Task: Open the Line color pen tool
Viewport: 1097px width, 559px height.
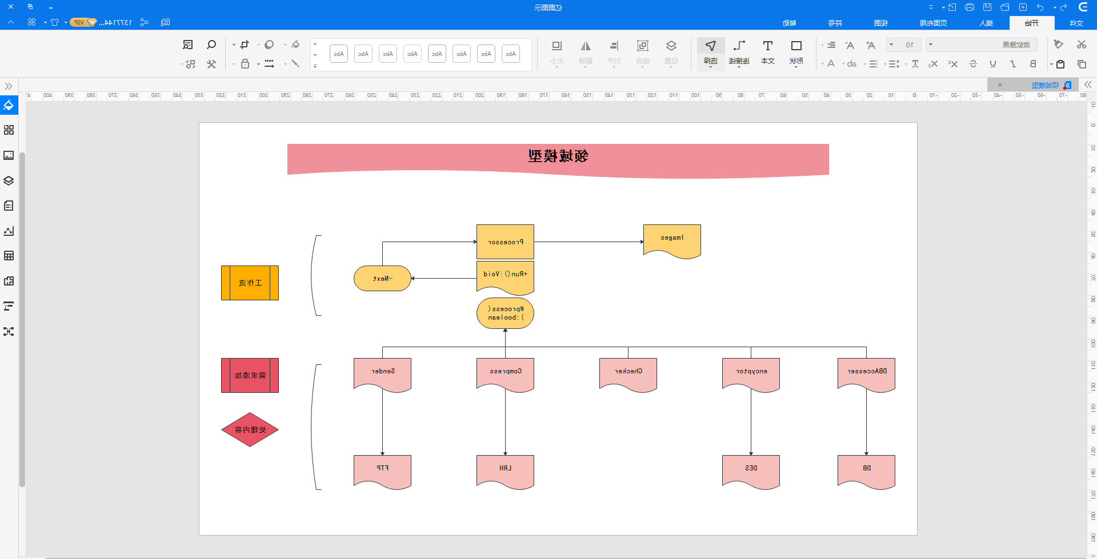Action: coord(295,64)
